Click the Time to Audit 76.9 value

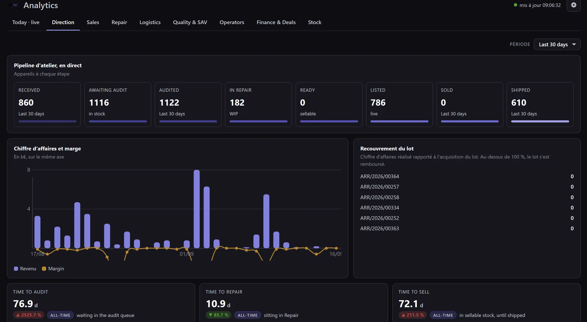coord(23,304)
